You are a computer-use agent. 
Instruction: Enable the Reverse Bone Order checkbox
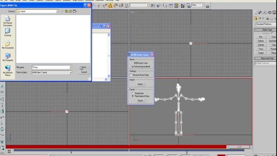pos(131,75)
